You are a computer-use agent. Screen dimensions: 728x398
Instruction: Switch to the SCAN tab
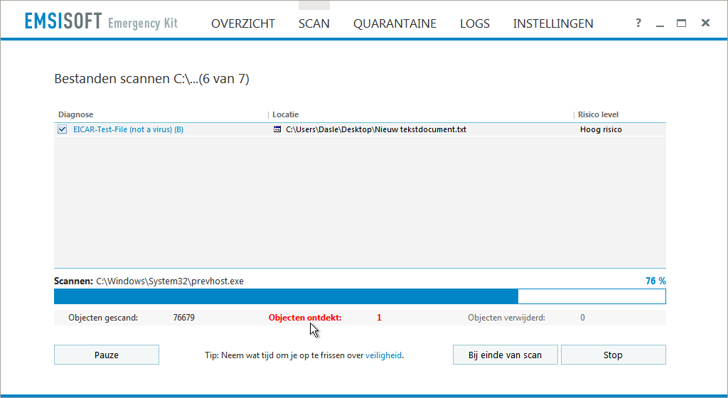click(314, 23)
